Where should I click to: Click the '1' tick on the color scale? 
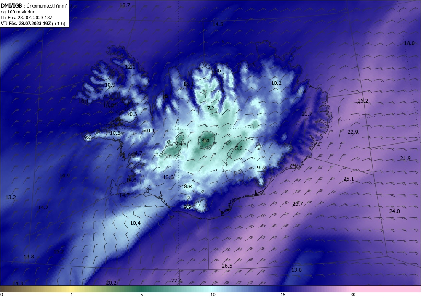click(72, 295)
